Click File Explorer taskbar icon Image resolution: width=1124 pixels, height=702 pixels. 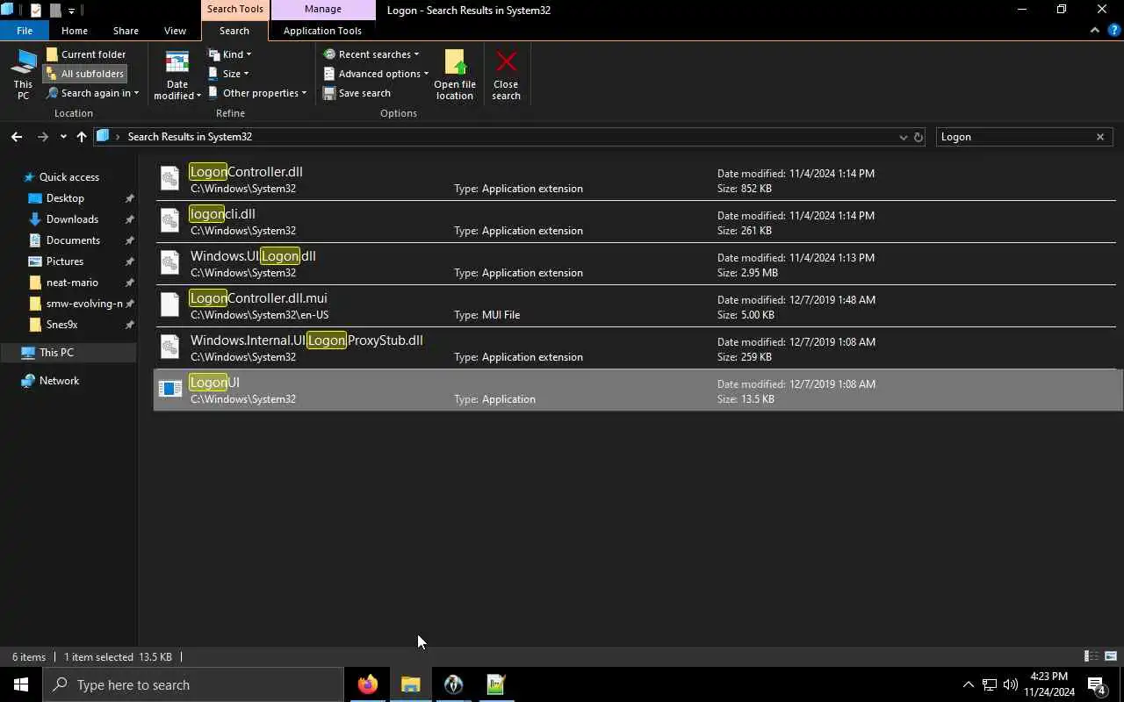411,684
